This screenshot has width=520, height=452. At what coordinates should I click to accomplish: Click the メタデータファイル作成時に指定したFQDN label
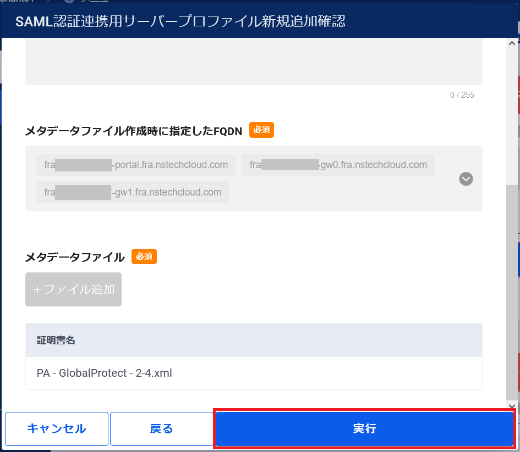click(x=134, y=131)
